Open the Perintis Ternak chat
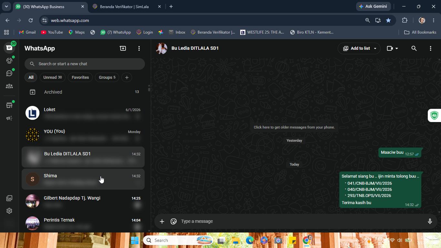The height and width of the screenshot is (248, 441). click(83, 223)
